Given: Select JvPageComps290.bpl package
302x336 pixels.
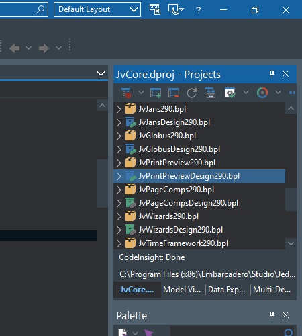Looking at the screenshot, I should (x=177, y=190).
